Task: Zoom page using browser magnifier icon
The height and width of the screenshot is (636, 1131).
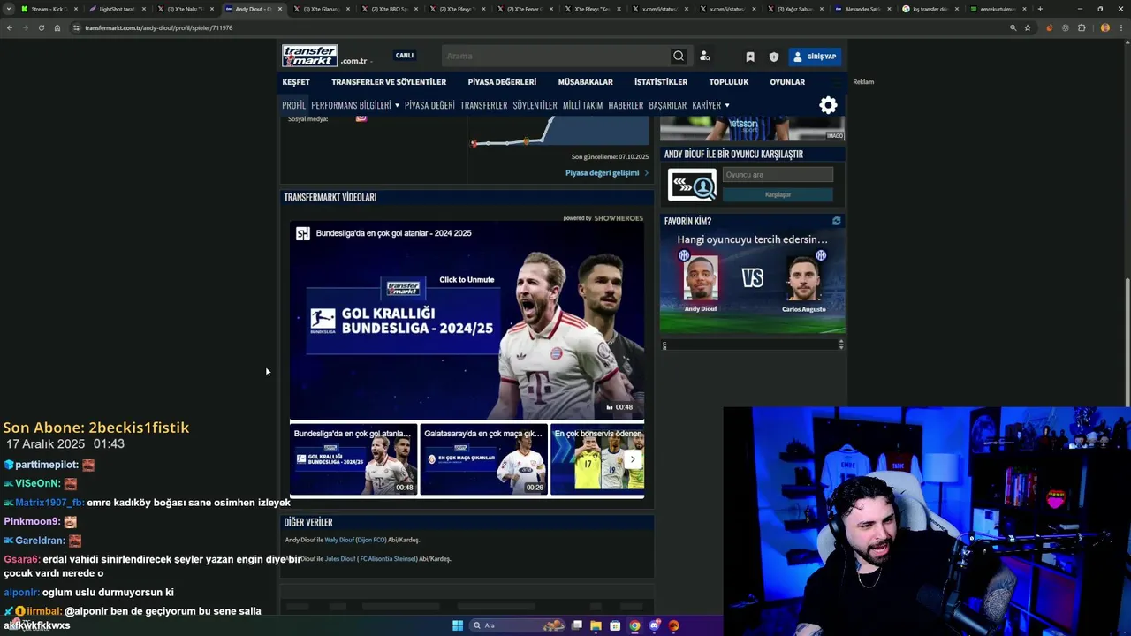Action: coord(1013,27)
